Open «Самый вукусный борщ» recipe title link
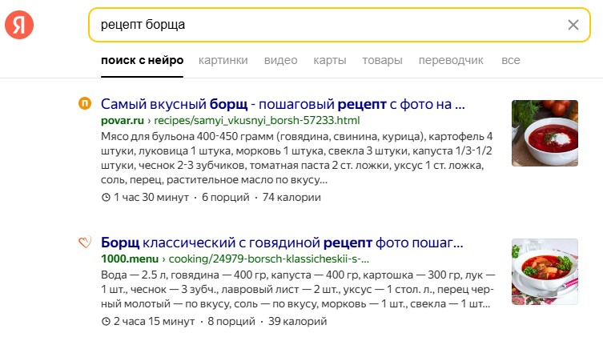The width and height of the screenshot is (603, 345). tap(283, 104)
